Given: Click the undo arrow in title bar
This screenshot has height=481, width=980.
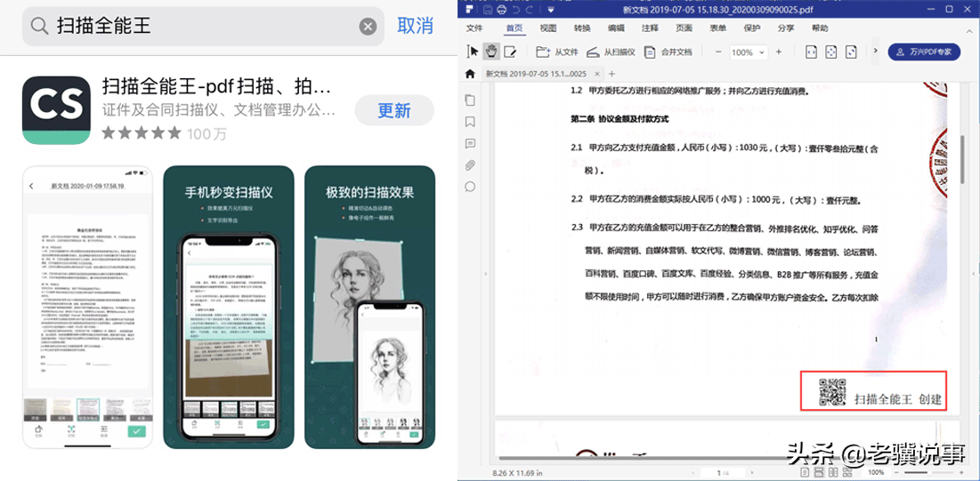Looking at the screenshot, I should tap(515, 10).
